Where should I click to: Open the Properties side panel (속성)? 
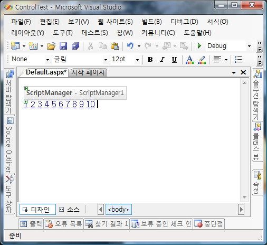[257, 182]
